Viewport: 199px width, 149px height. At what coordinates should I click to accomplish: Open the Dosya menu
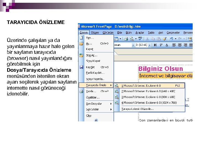[x=84, y=33]
